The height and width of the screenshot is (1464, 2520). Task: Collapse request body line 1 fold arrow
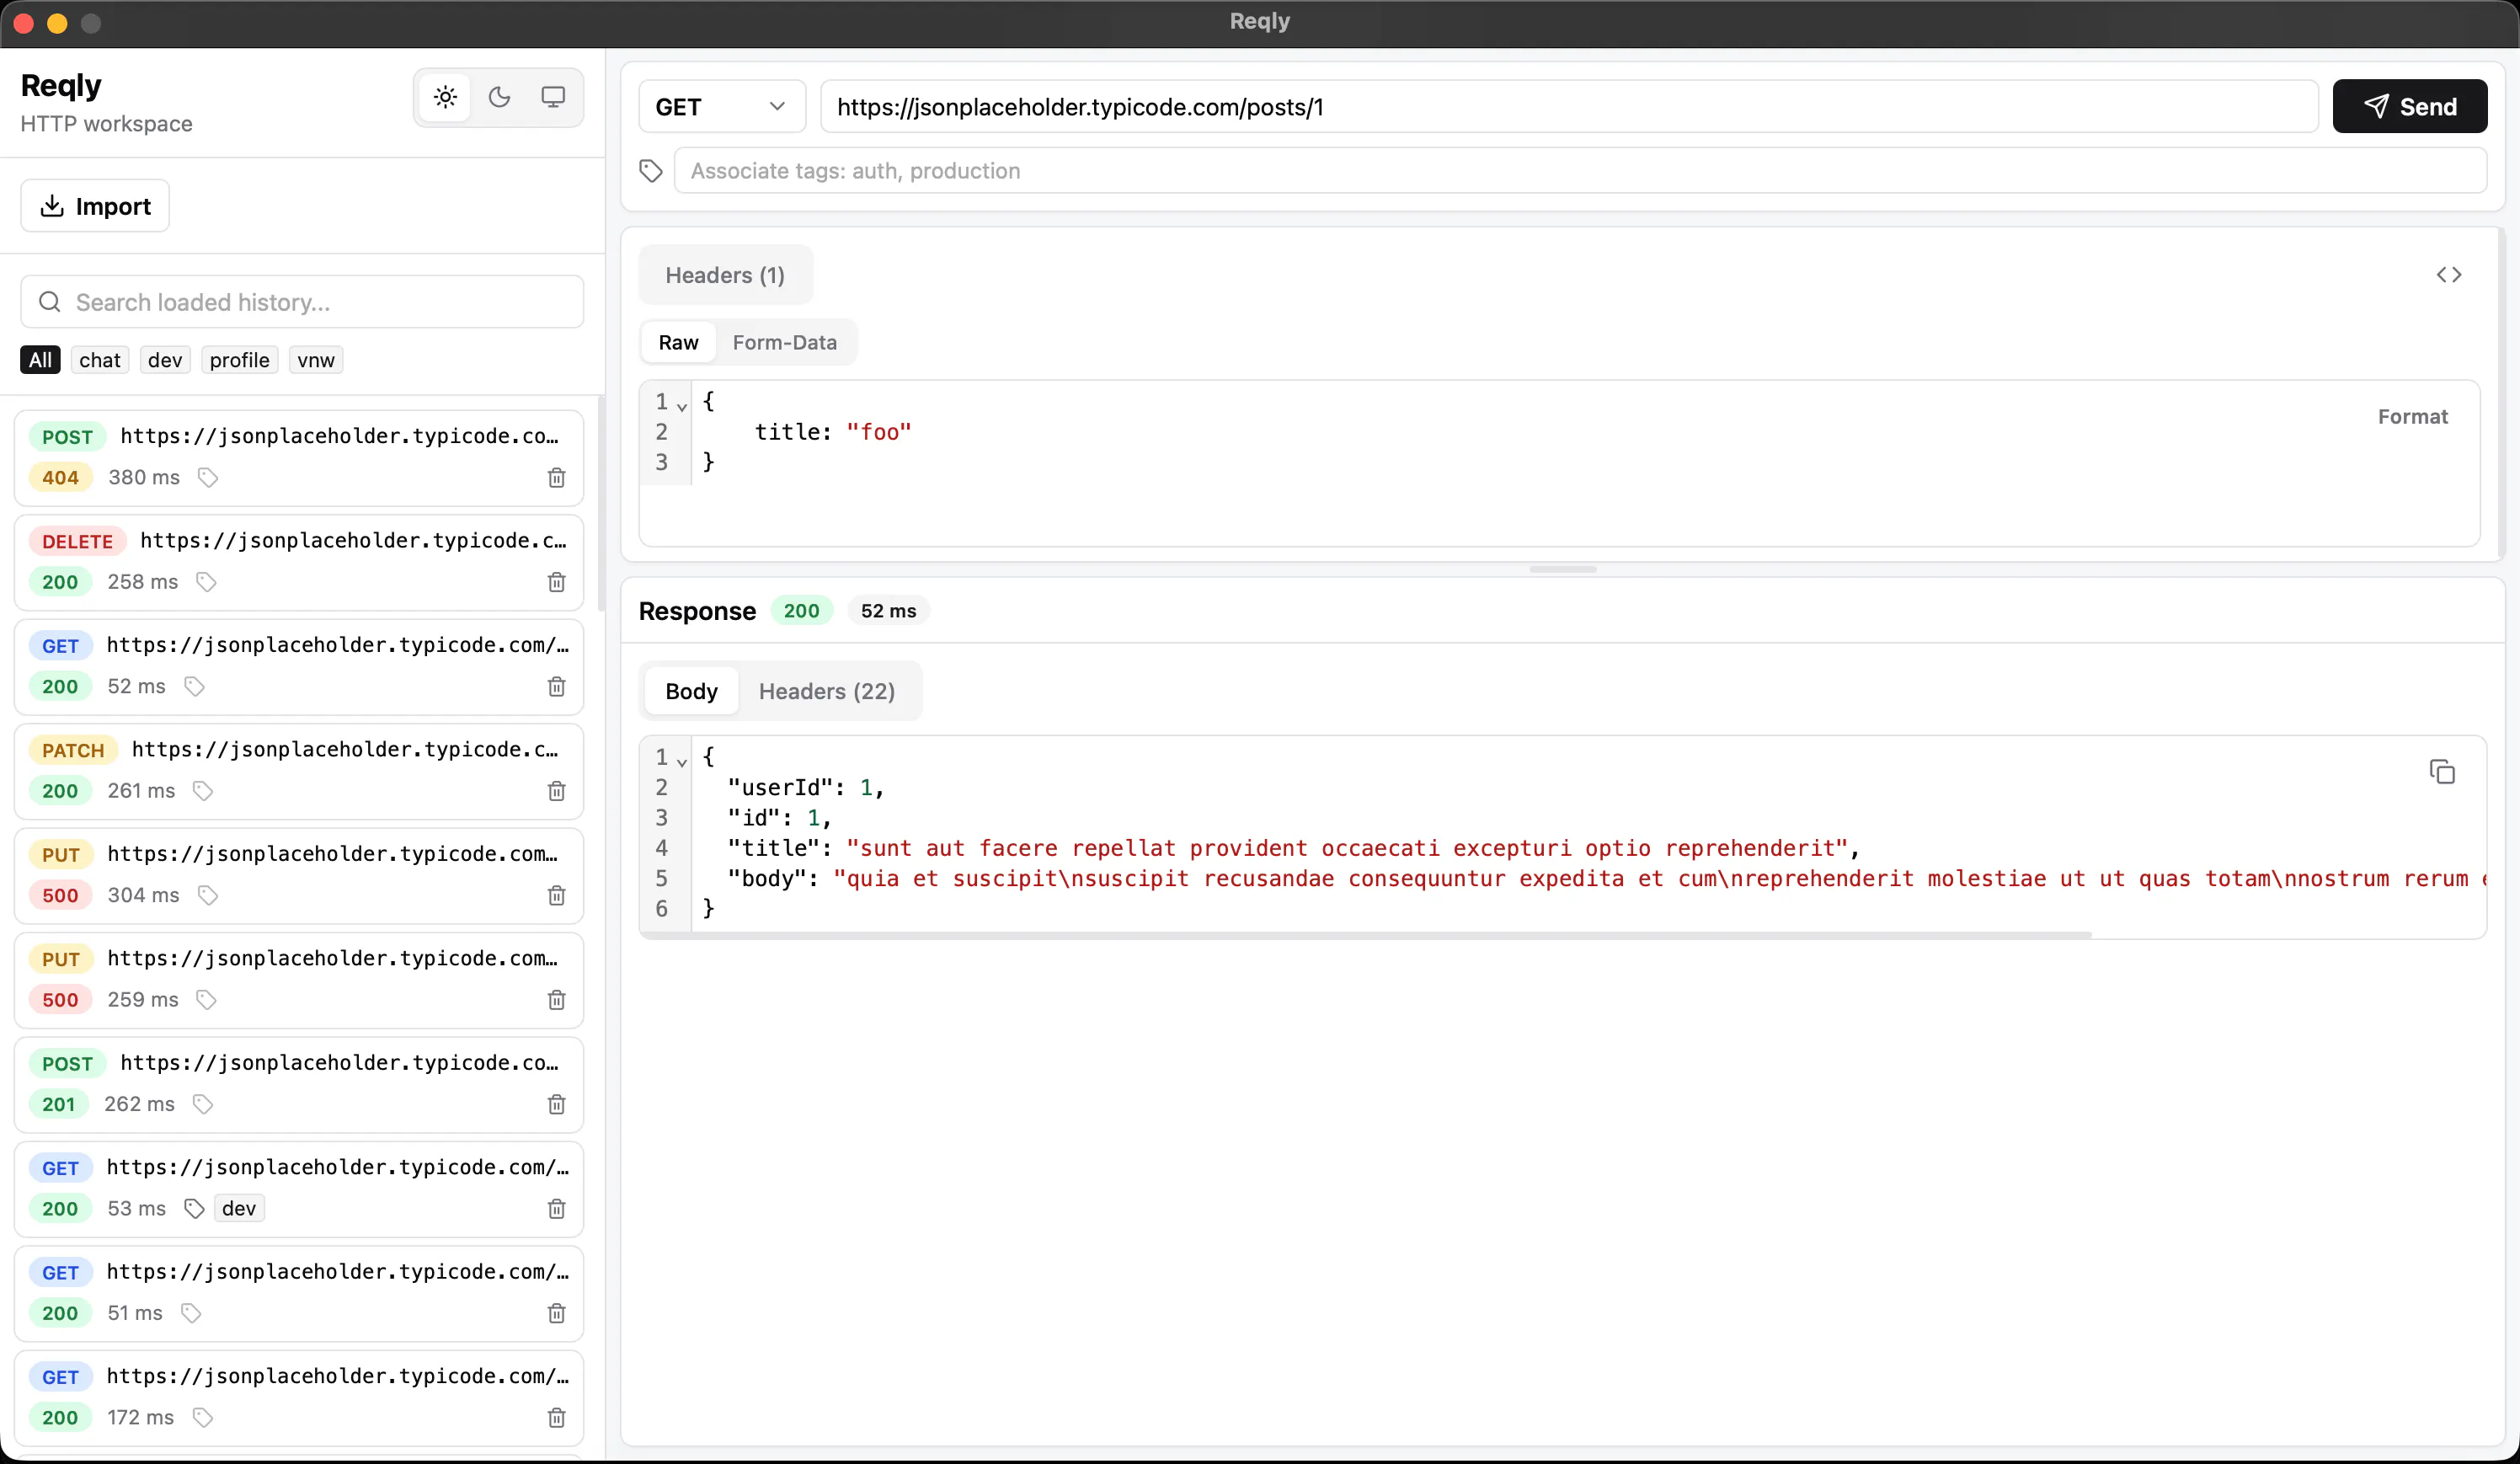click(682, 405)
